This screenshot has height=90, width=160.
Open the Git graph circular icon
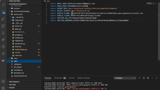tap(3, 47)
